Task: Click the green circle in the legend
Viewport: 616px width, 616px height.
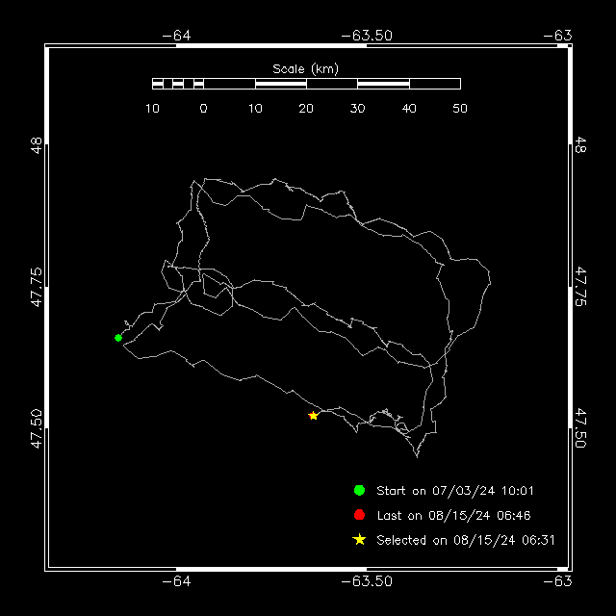Action: click(x=359, y=490)
